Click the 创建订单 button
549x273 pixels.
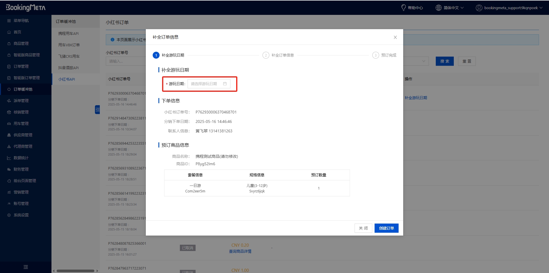[x=386, y=228]
